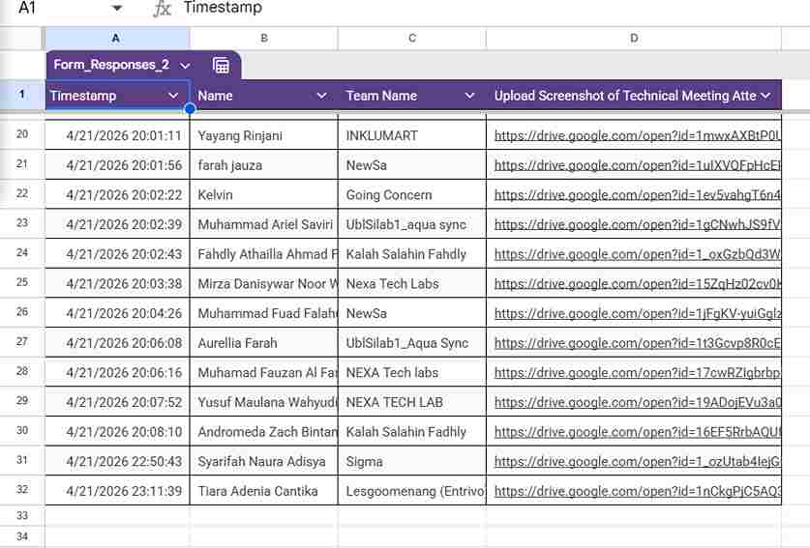Image resolution: width=810 pixels, height=548 pixels.
Task: Select cell 'Kalah Salahin Fahdly'
Action: [x=412, y=254]
